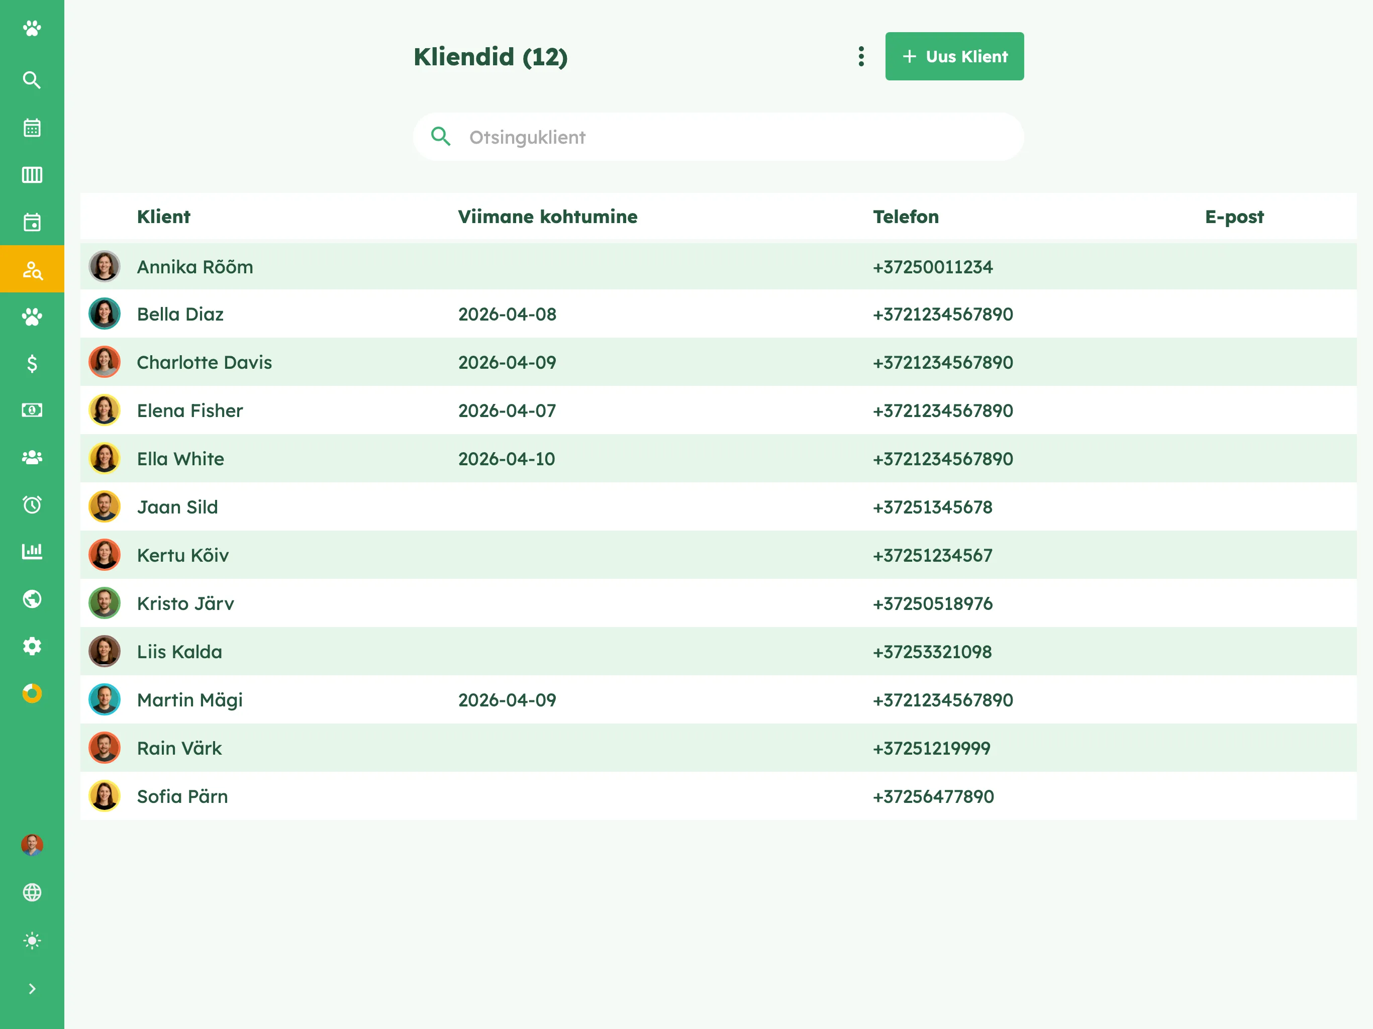
Task: Click the orange donut chart icon
Action: 32,693
